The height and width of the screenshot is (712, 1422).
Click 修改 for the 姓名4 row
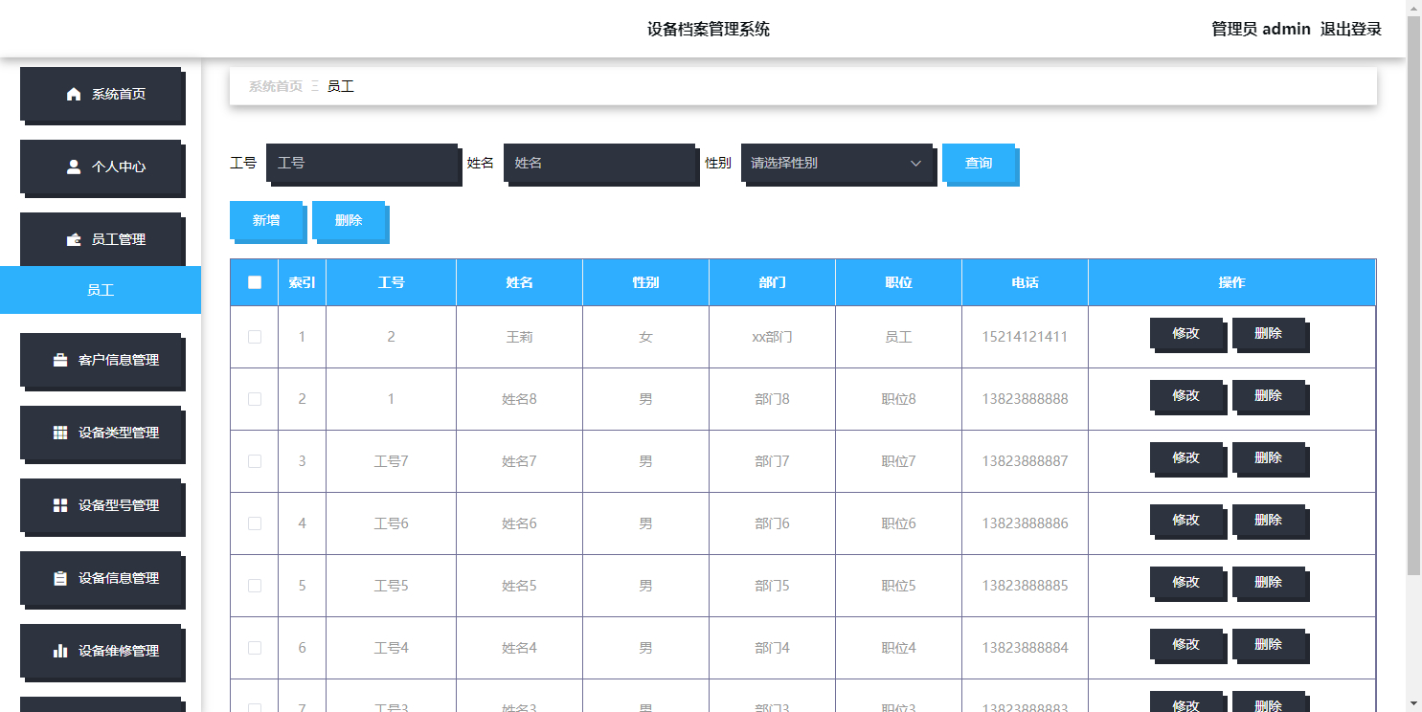point(1186,644)
